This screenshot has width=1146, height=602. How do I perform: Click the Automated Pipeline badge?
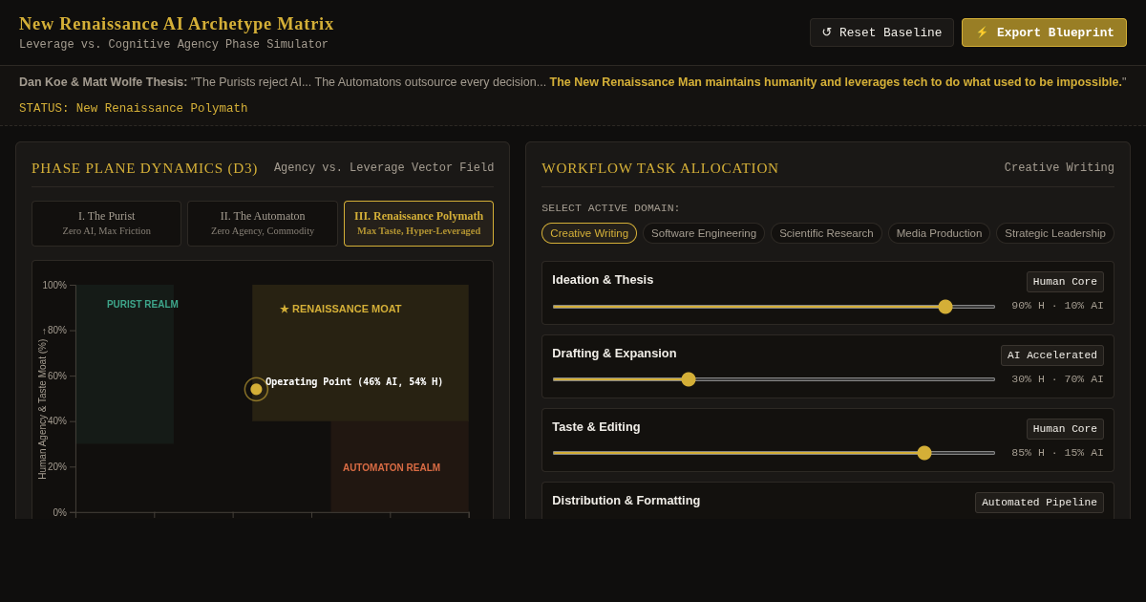point(1039,503)
